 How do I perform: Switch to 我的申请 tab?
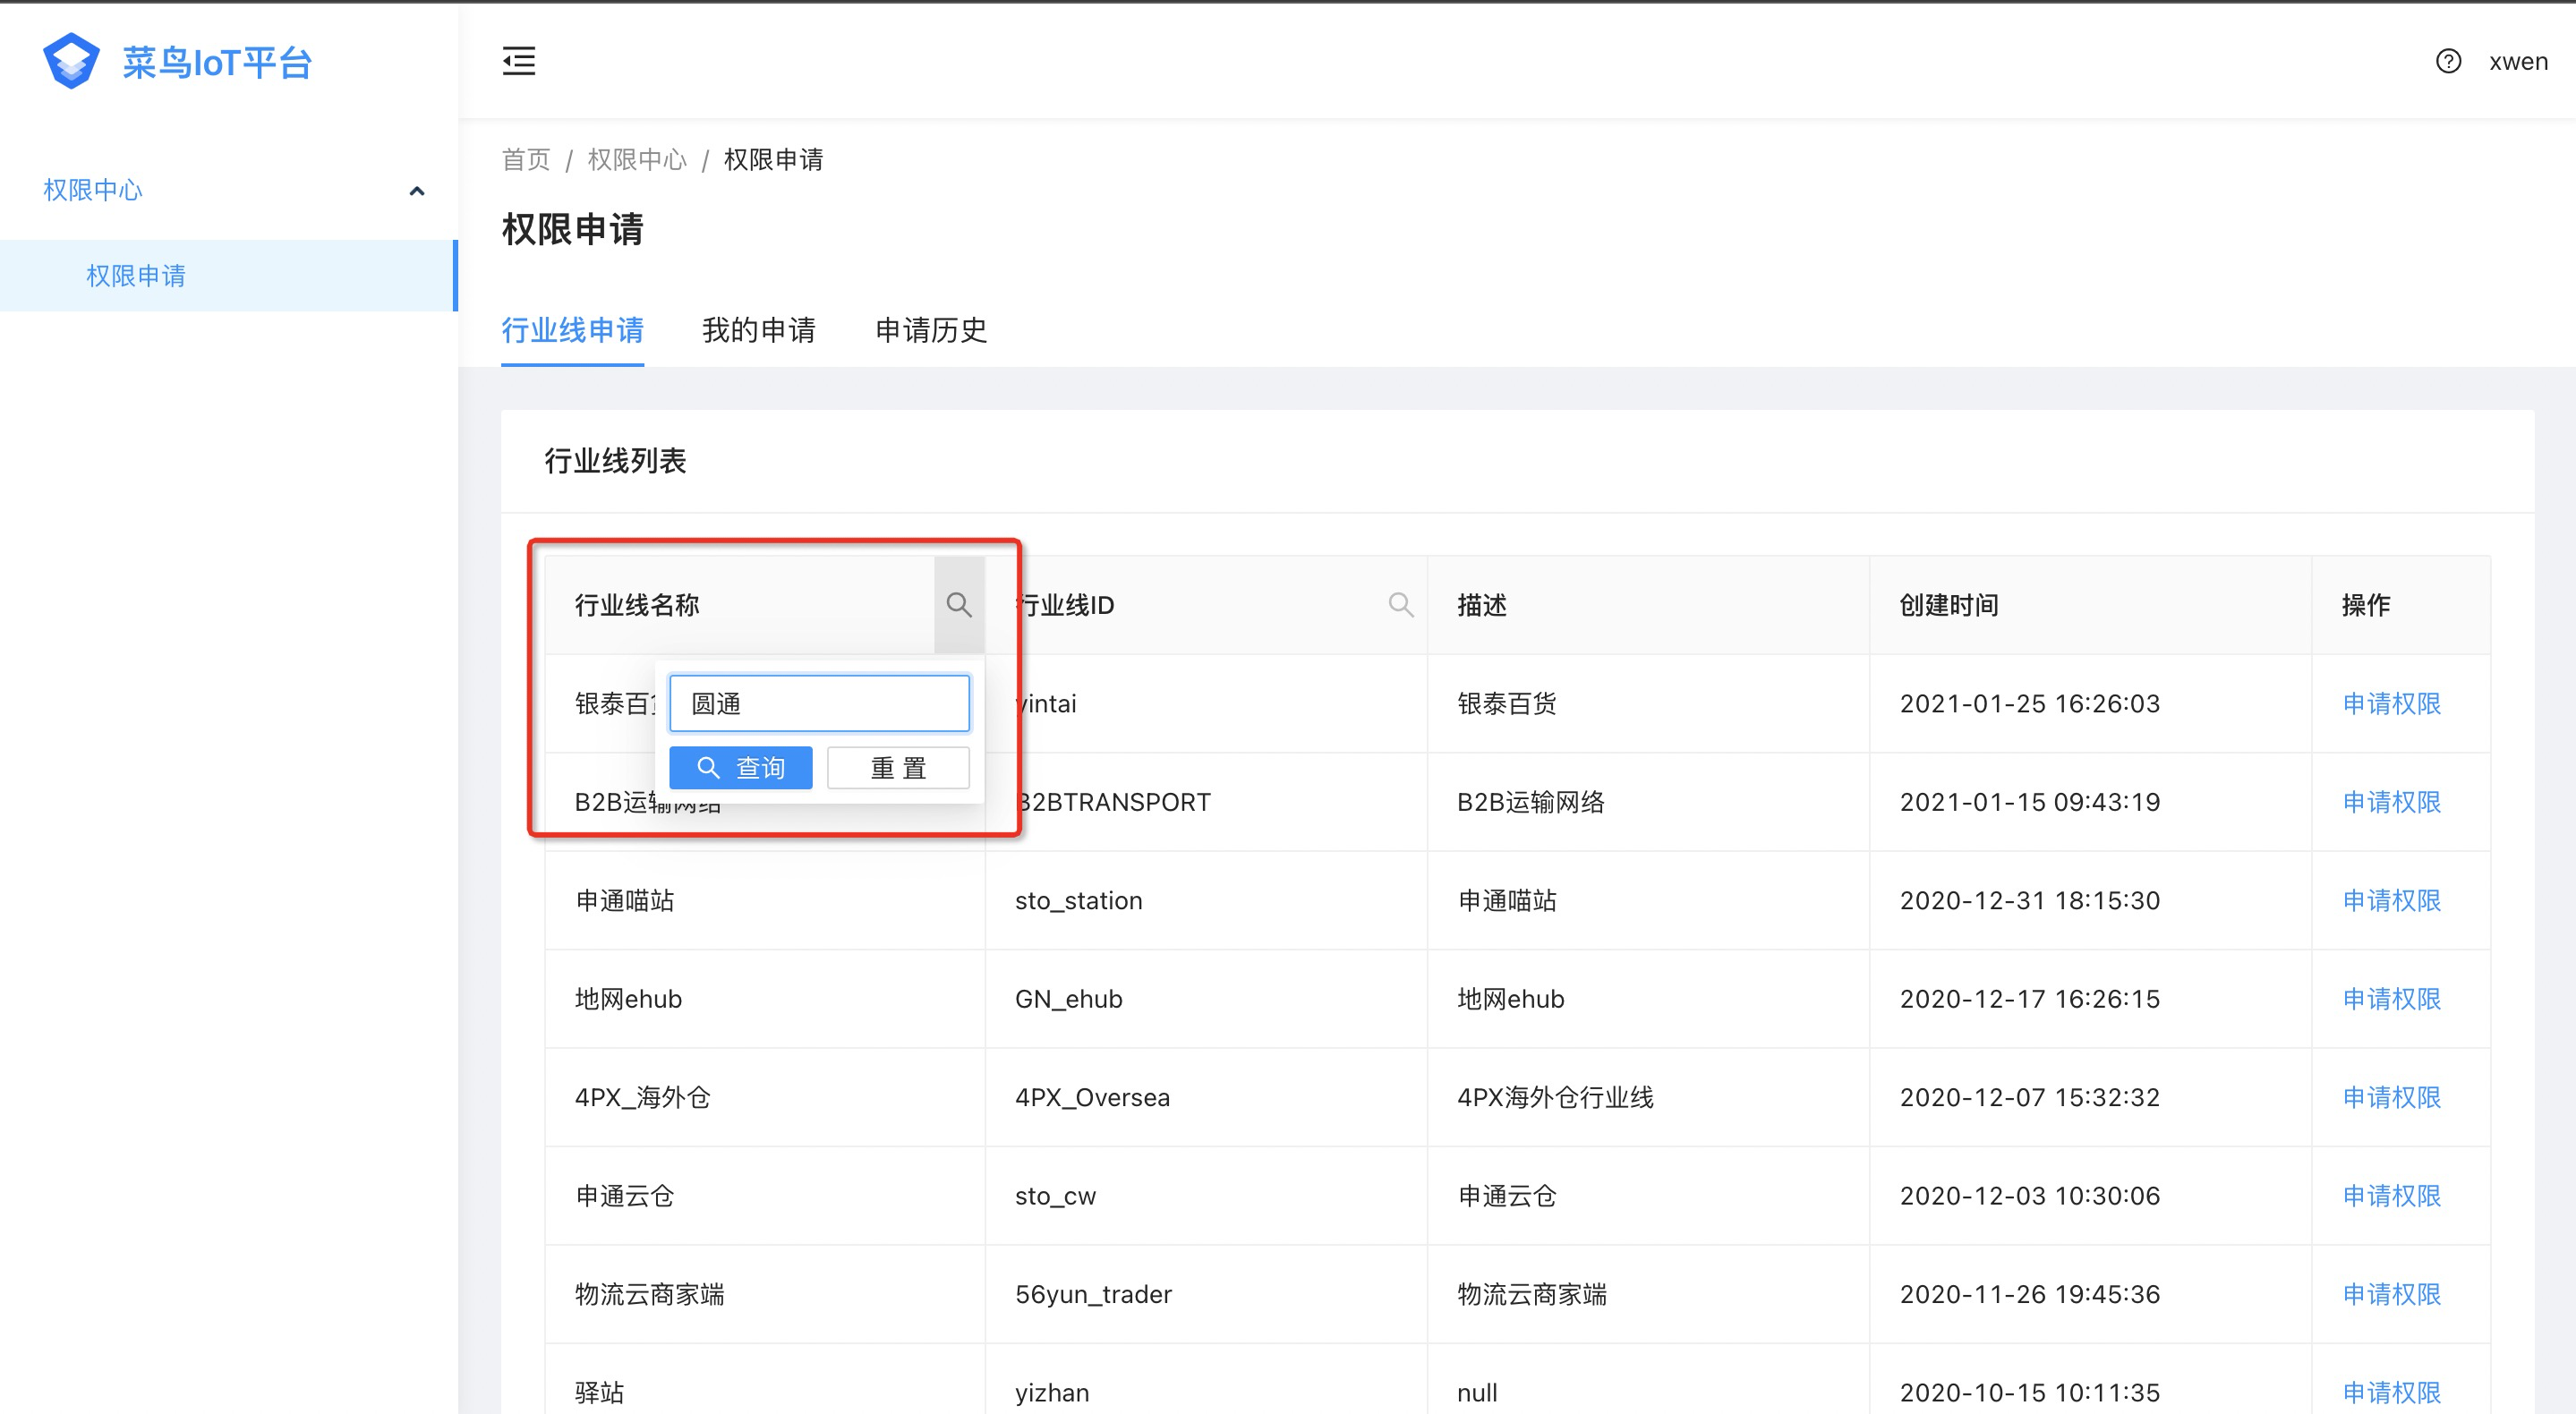click(x=758, y=330)
